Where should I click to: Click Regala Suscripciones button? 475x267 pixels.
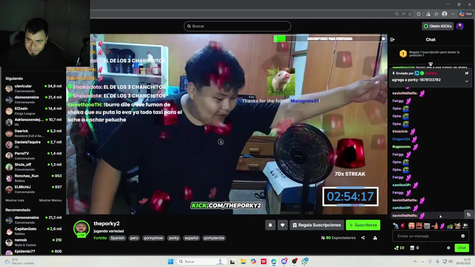[317, 225]
